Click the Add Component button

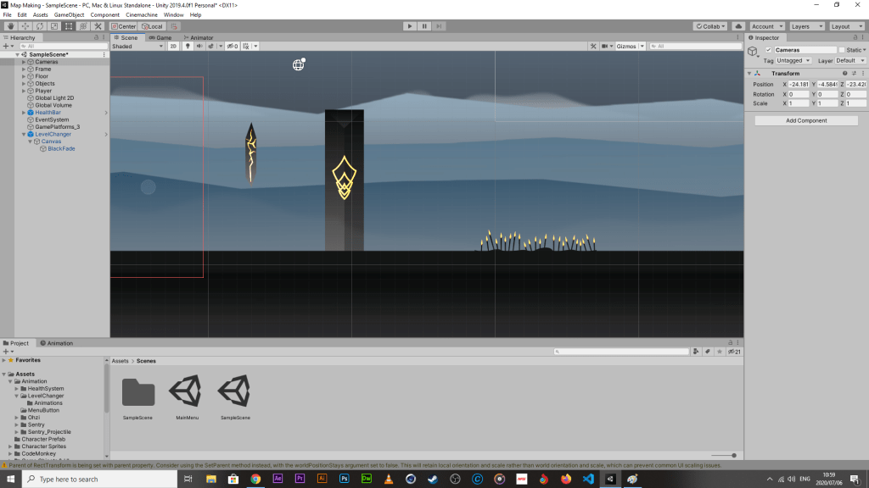(806, 120)
